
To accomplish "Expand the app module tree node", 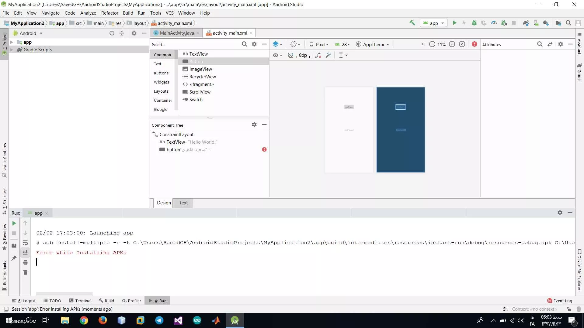I will 12,42.
